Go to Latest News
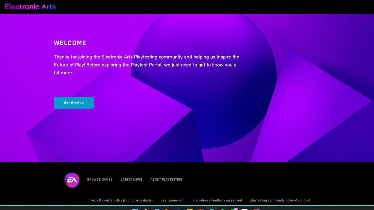The width and height of the screenshot is (374, 210). (x=131, y=180)
